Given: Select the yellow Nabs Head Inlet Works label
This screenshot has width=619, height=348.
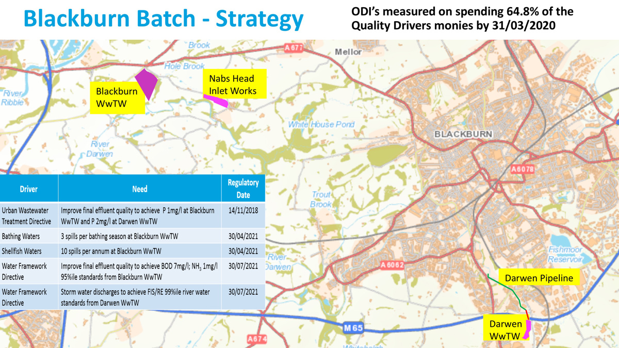Looking at the screenshot, I should click(233, 85).
